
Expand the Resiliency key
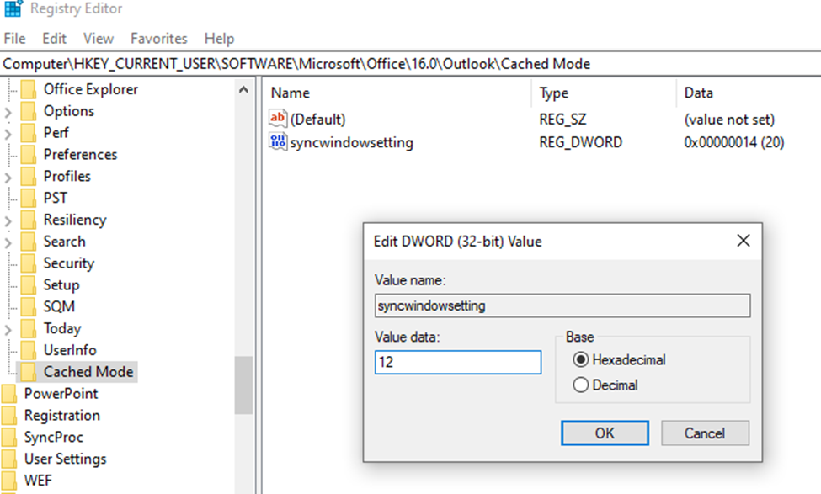8,220
